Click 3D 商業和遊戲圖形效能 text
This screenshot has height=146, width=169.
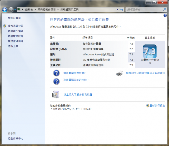click(x=96, y=60)
